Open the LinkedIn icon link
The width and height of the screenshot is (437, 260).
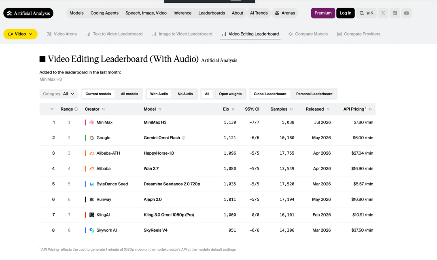tap(395, 13)
